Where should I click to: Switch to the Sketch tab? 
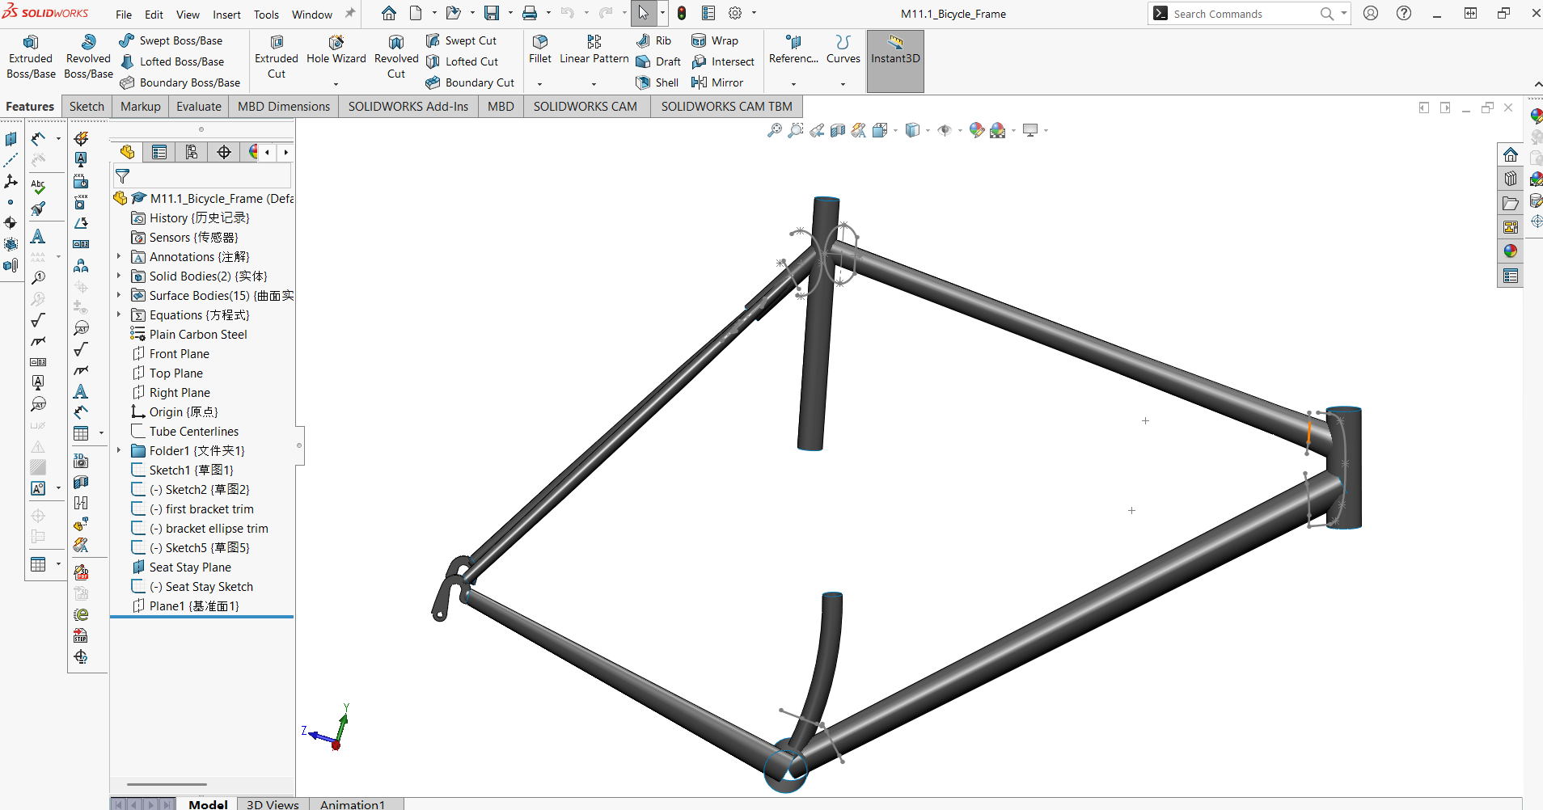click(x=87, y=106)
